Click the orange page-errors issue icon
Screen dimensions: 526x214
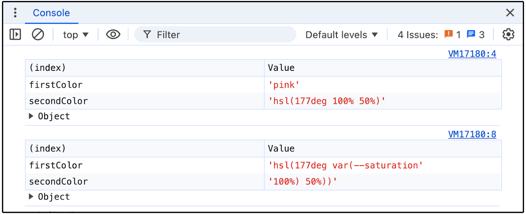448,34
